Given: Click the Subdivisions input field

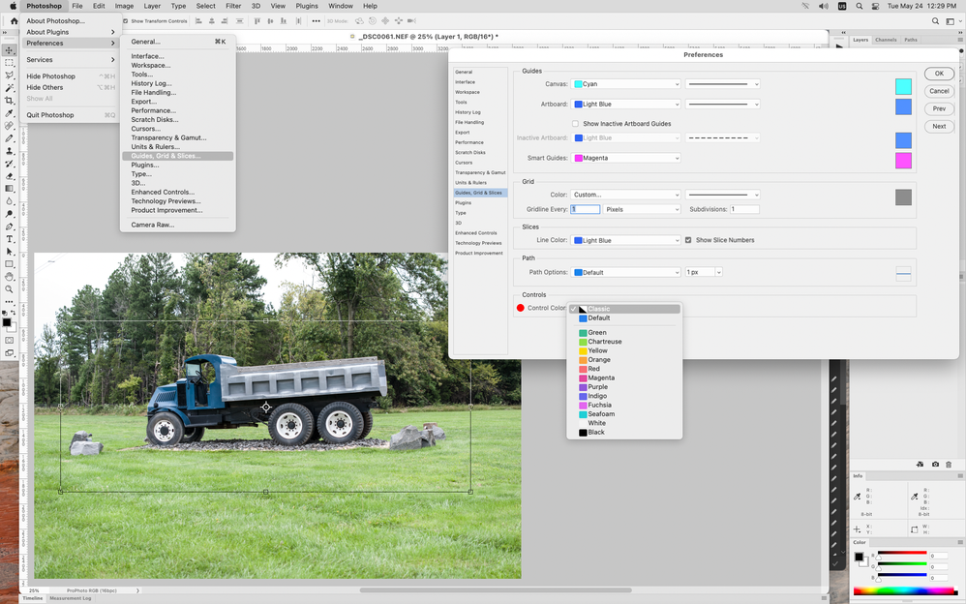Looking at the screenshot, I should [x=744, y=209].
